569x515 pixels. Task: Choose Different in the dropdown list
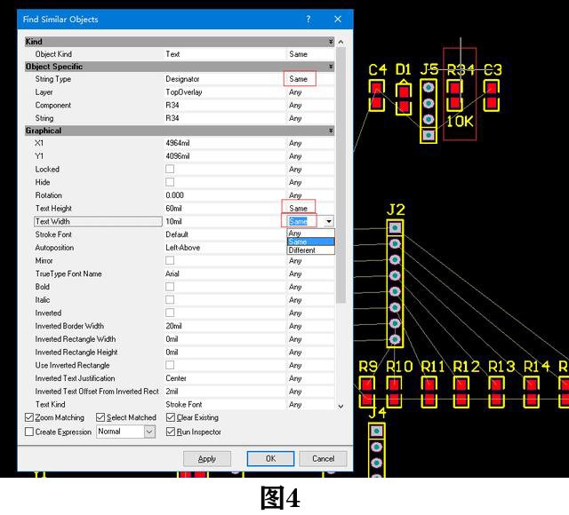click(x=310, y=250)
